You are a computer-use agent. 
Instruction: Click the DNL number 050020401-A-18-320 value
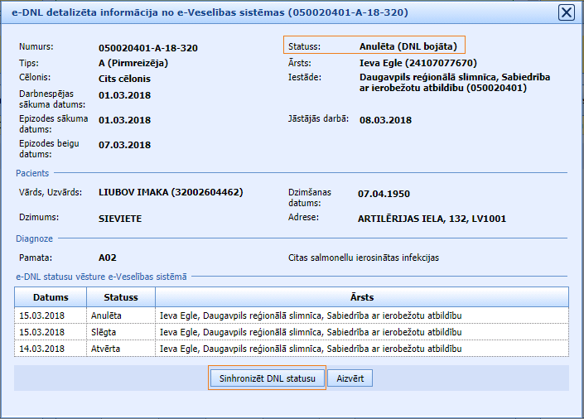point(147,48)
